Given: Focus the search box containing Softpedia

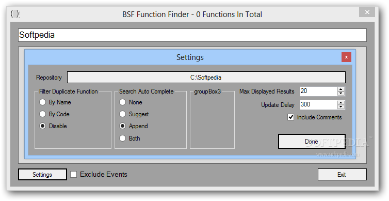Looking at the screenshot, I should click(192, 35).
